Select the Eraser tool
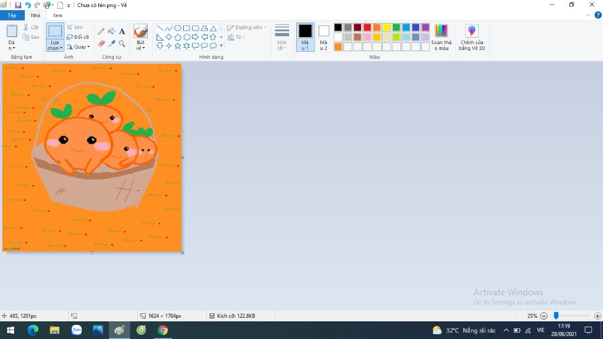This screenshot has width=603, height=339. tap(101, 44)
